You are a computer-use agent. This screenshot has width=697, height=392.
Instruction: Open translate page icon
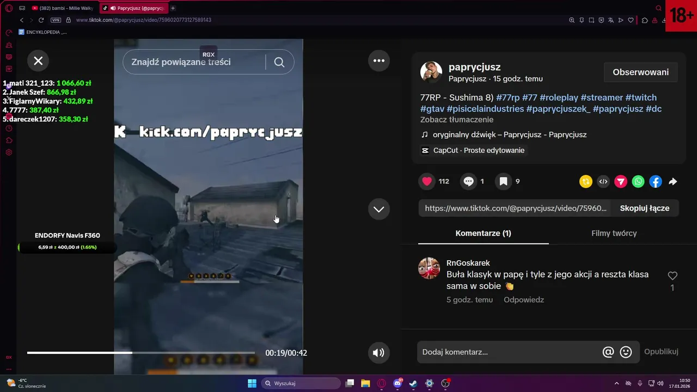(611, 20)
